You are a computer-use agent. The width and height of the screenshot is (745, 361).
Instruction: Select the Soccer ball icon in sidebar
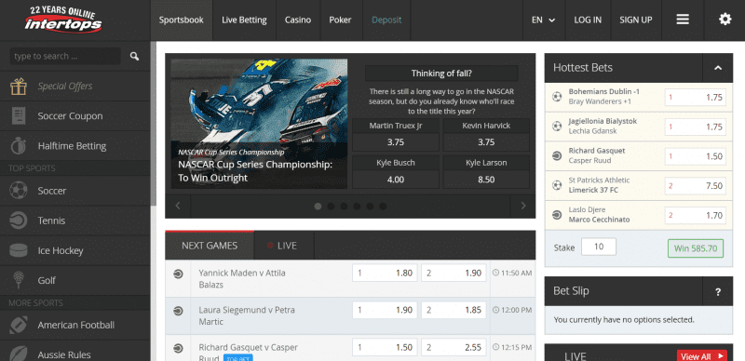(x=19, y=191)
